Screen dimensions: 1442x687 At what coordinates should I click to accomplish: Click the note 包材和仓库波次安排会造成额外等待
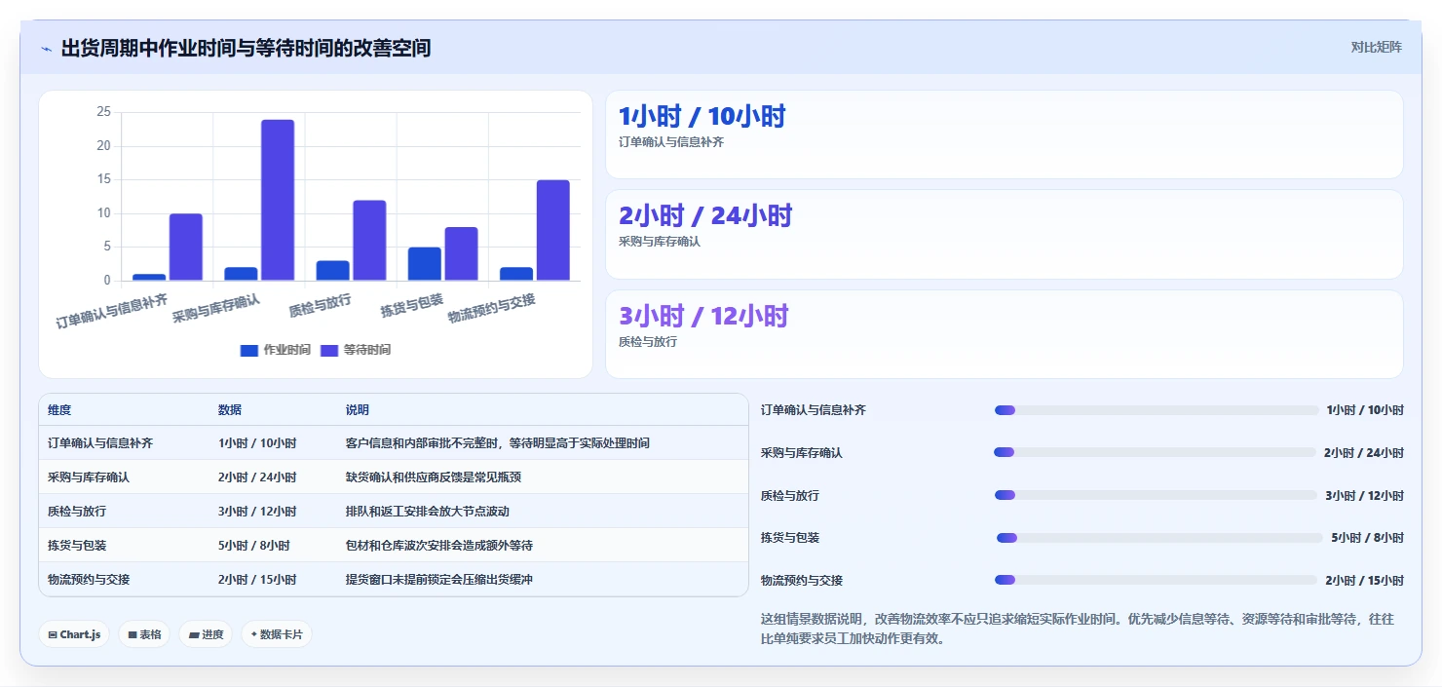(x=439, y=545)
